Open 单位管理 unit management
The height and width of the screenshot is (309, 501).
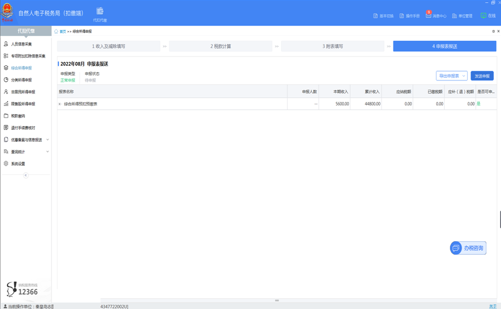click(x=462, y=16)
